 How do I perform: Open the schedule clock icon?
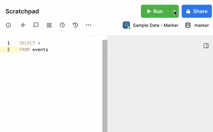tap(62, 25)
